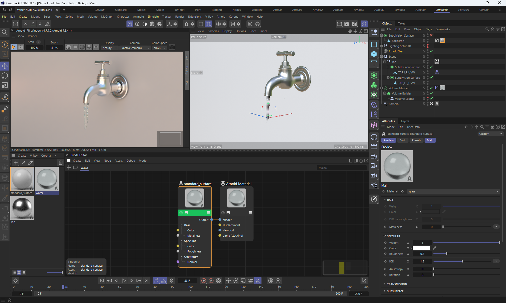Open the Material preset dropdown showing glass
Screen dimensions: 506x303
[453, 191]
